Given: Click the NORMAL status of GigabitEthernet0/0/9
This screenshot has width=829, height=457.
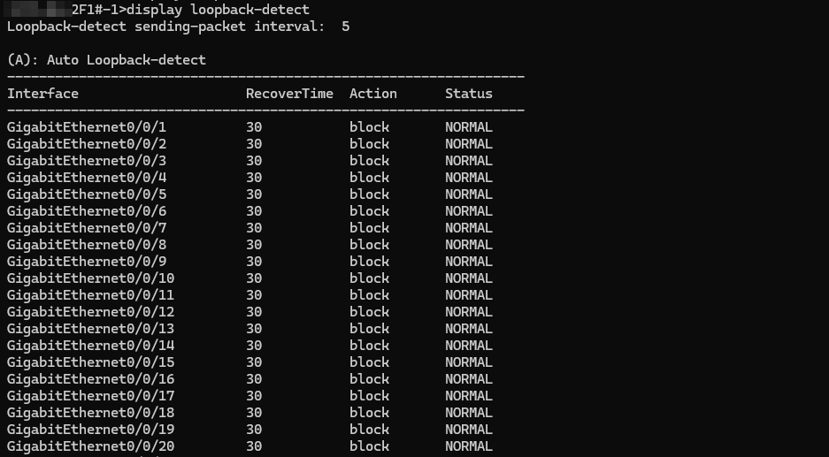Looking at the screenshot, I should tap(468, 262).
